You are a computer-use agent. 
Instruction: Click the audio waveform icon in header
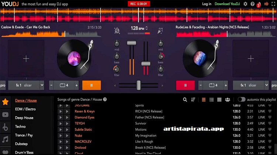(x=266, y=4)
